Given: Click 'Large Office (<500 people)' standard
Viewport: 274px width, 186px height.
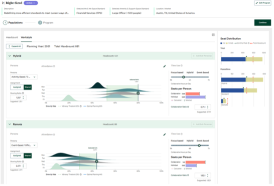Looking at the screenshot, I should (126, 13).
